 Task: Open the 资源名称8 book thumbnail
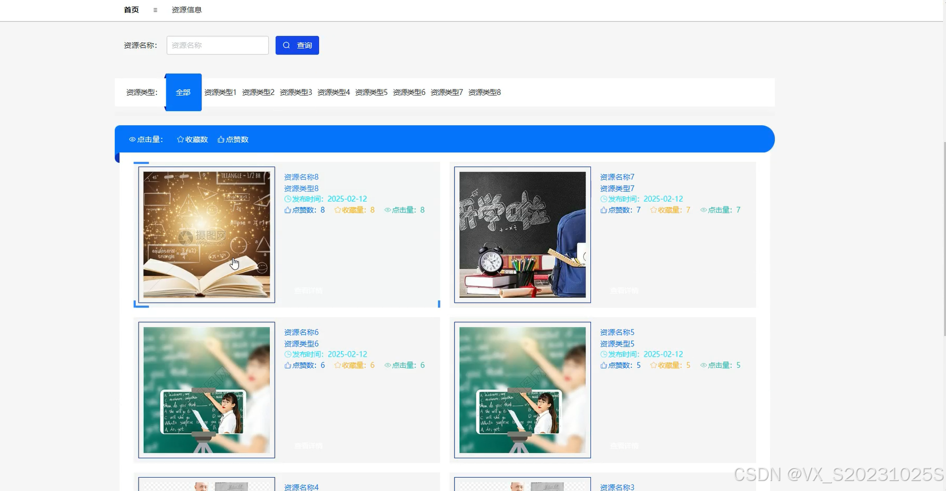206,234
